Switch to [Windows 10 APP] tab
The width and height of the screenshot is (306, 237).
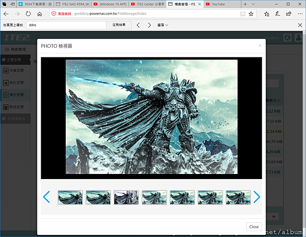pyautogui.click(x=110, y=4)
